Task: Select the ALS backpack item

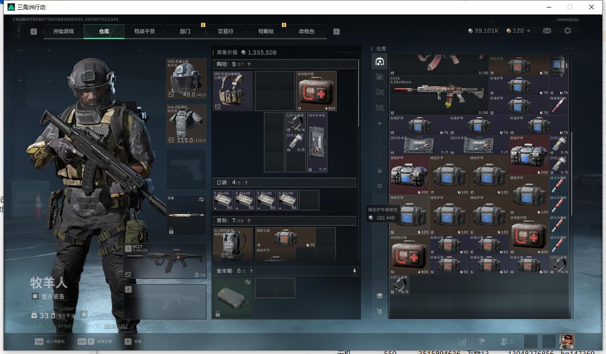Action: tap(233, 244)
